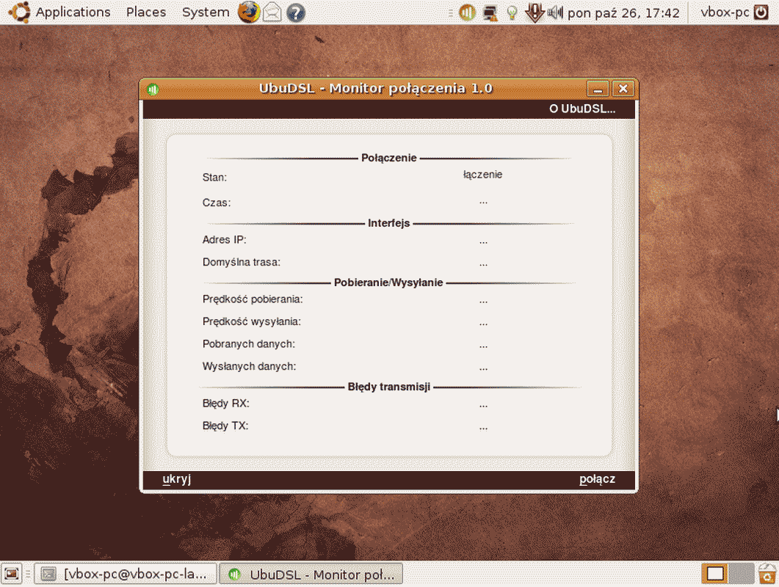The width and height of the screenshot is (779, 587).
Task: Open the mail envelope launcher icon
Action: pos(272,12)
